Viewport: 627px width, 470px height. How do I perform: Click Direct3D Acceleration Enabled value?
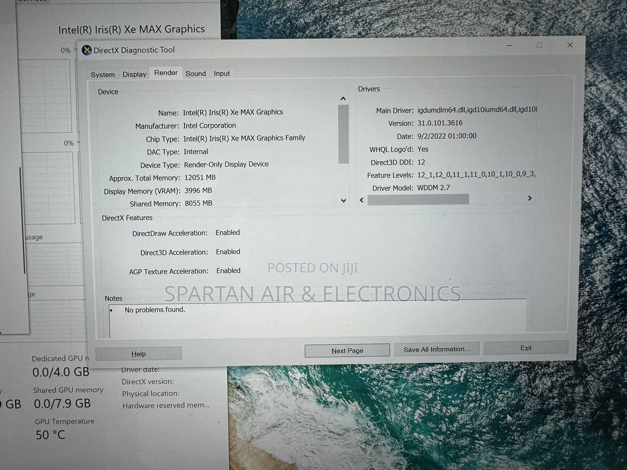pyautogui.click(x=228, y=252)
